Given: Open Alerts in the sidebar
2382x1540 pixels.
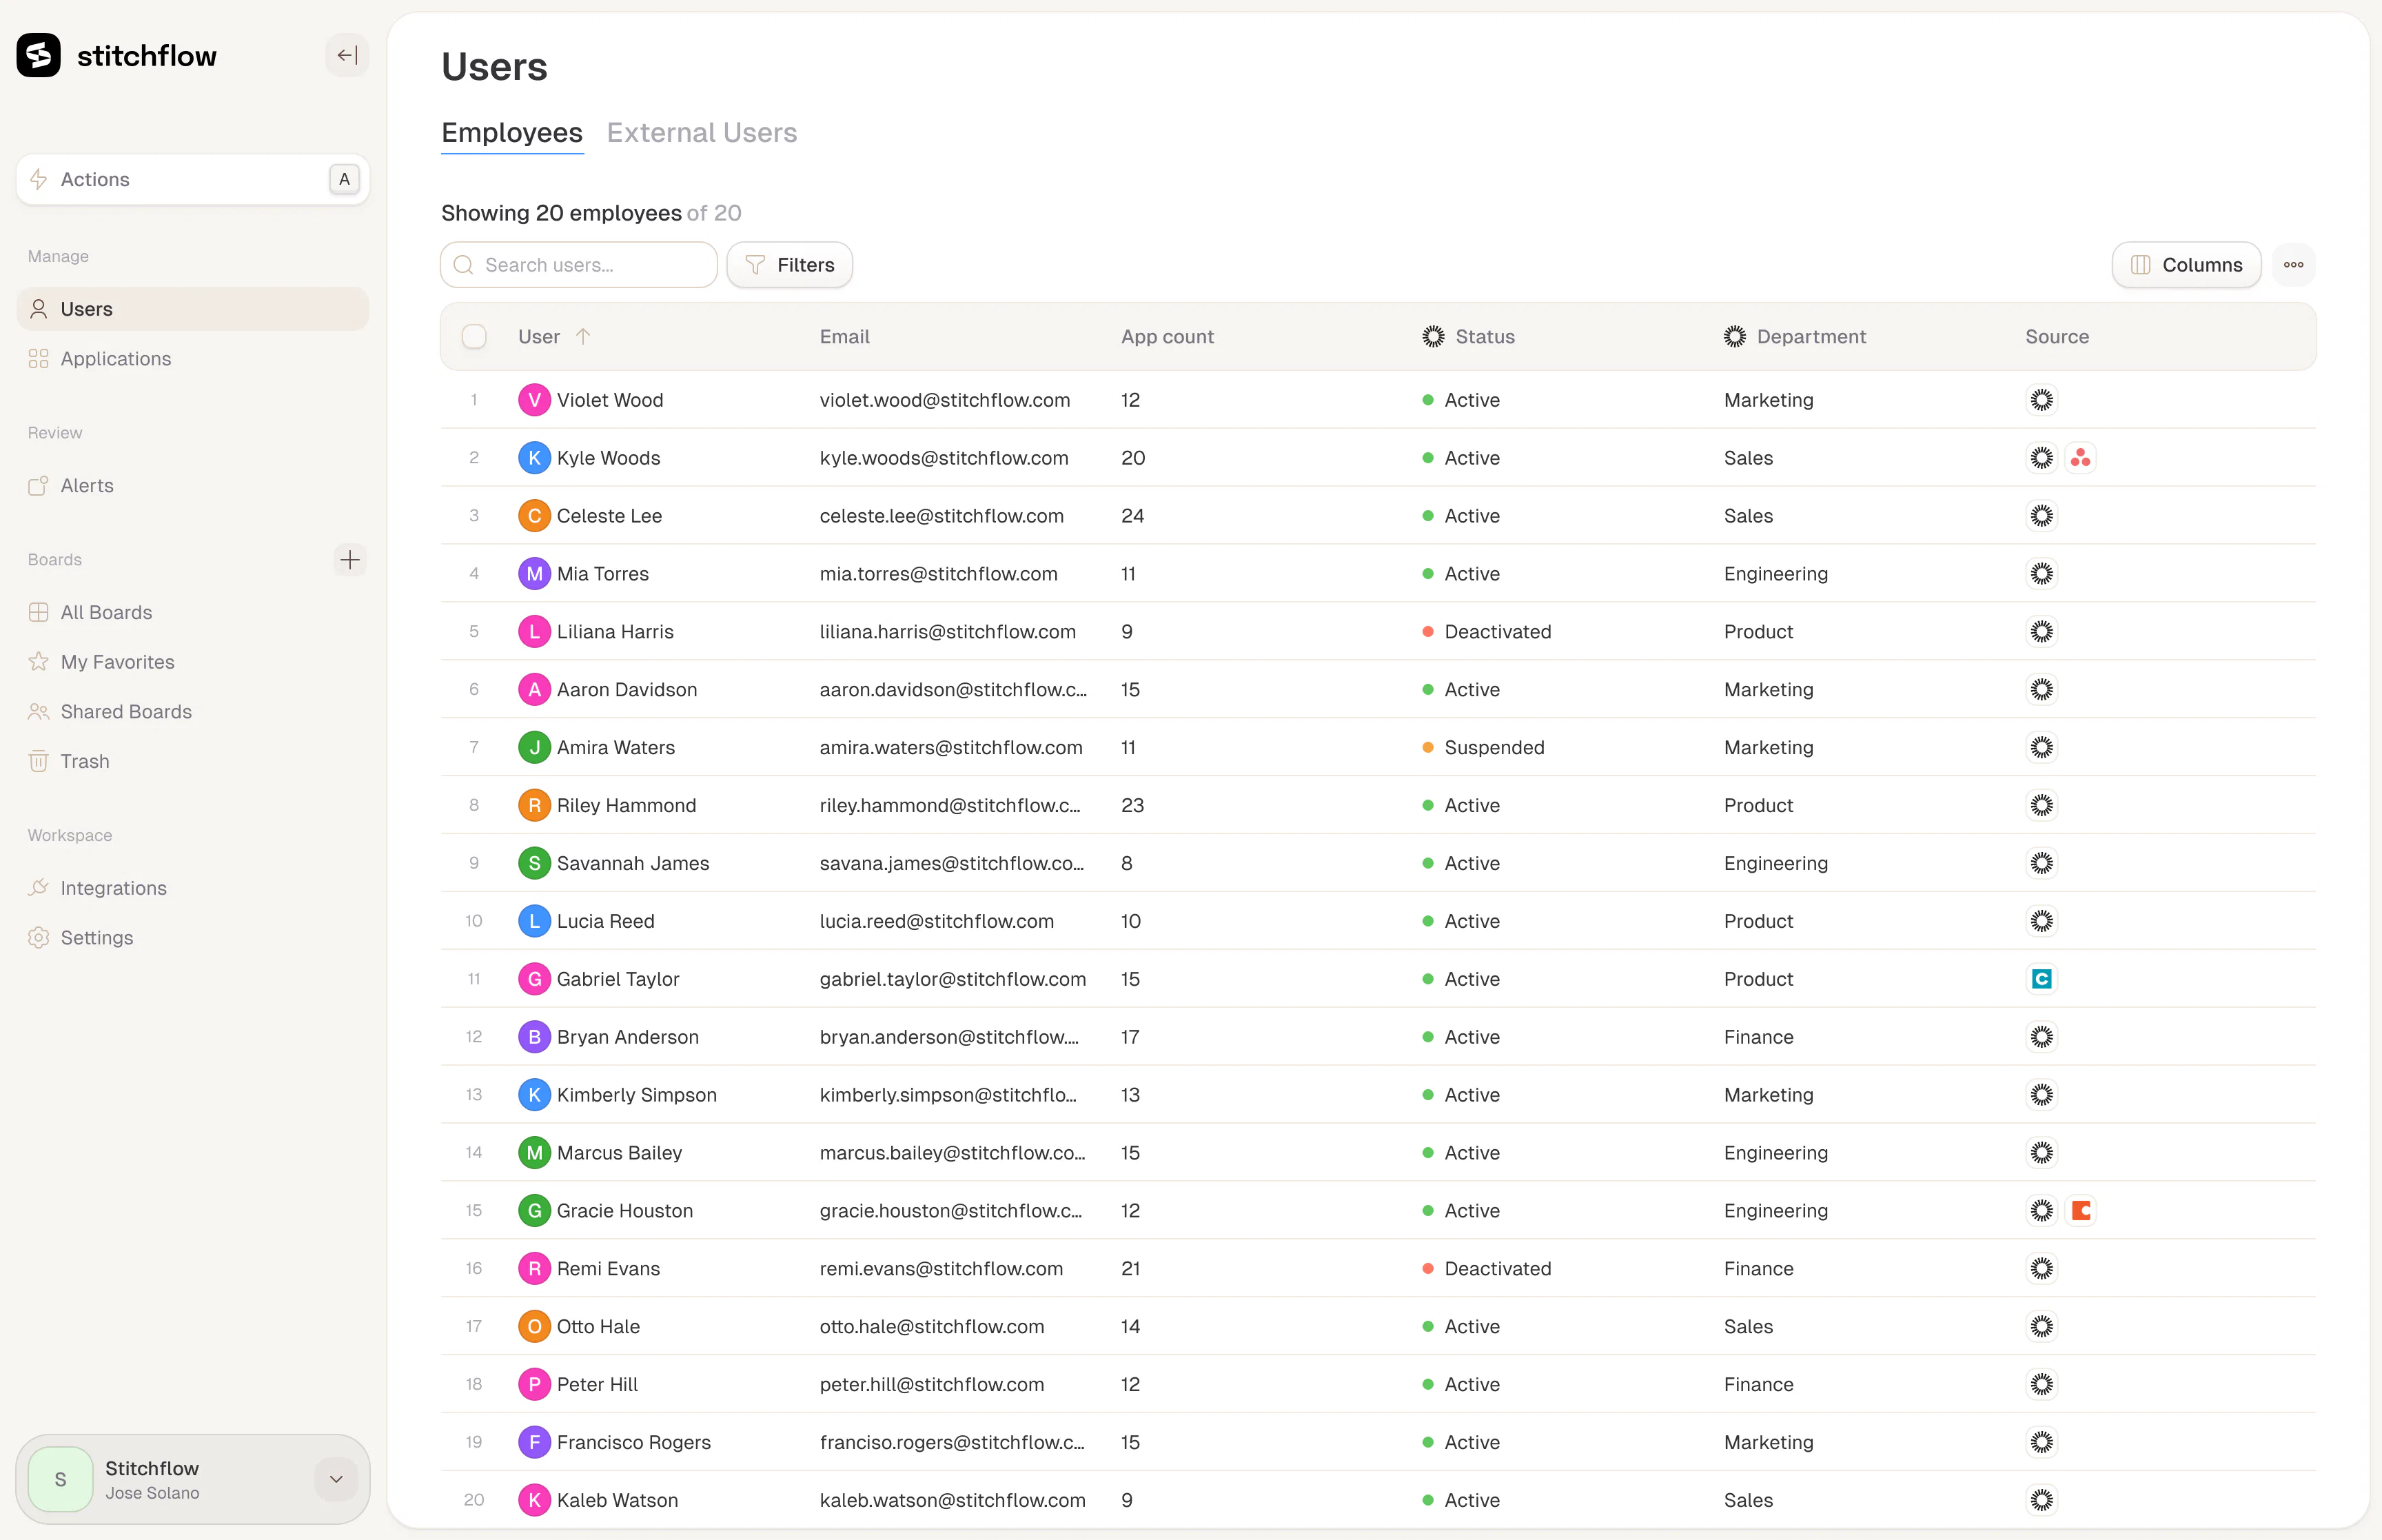Looking at the screenshot, I should 193,486.
